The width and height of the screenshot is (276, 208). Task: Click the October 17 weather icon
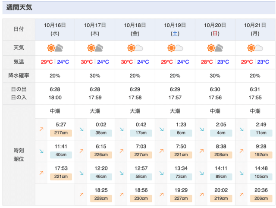pos(95,48)
